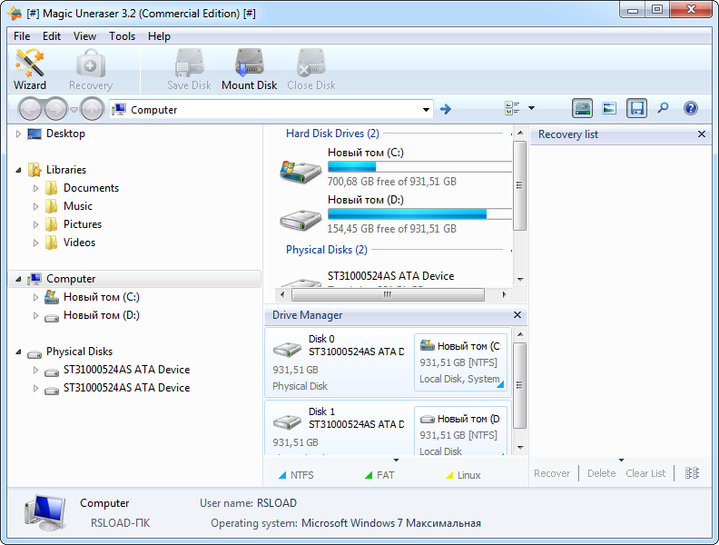Collapse the Computer tree node

tap(18, 279)
